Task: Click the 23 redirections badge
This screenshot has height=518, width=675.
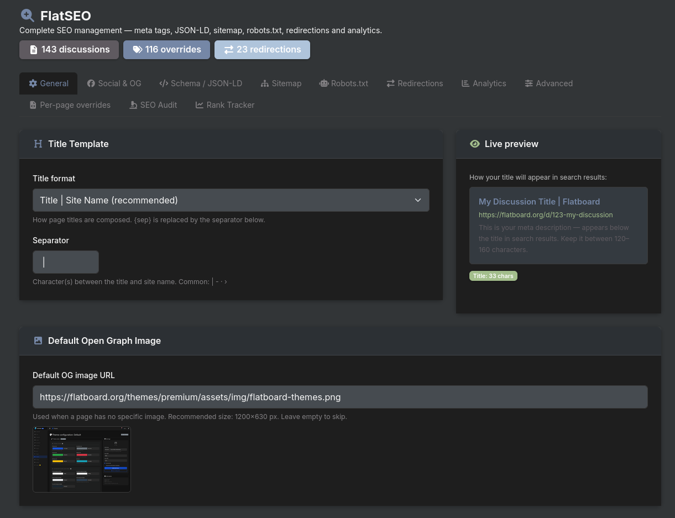Action: pos(262,50)
